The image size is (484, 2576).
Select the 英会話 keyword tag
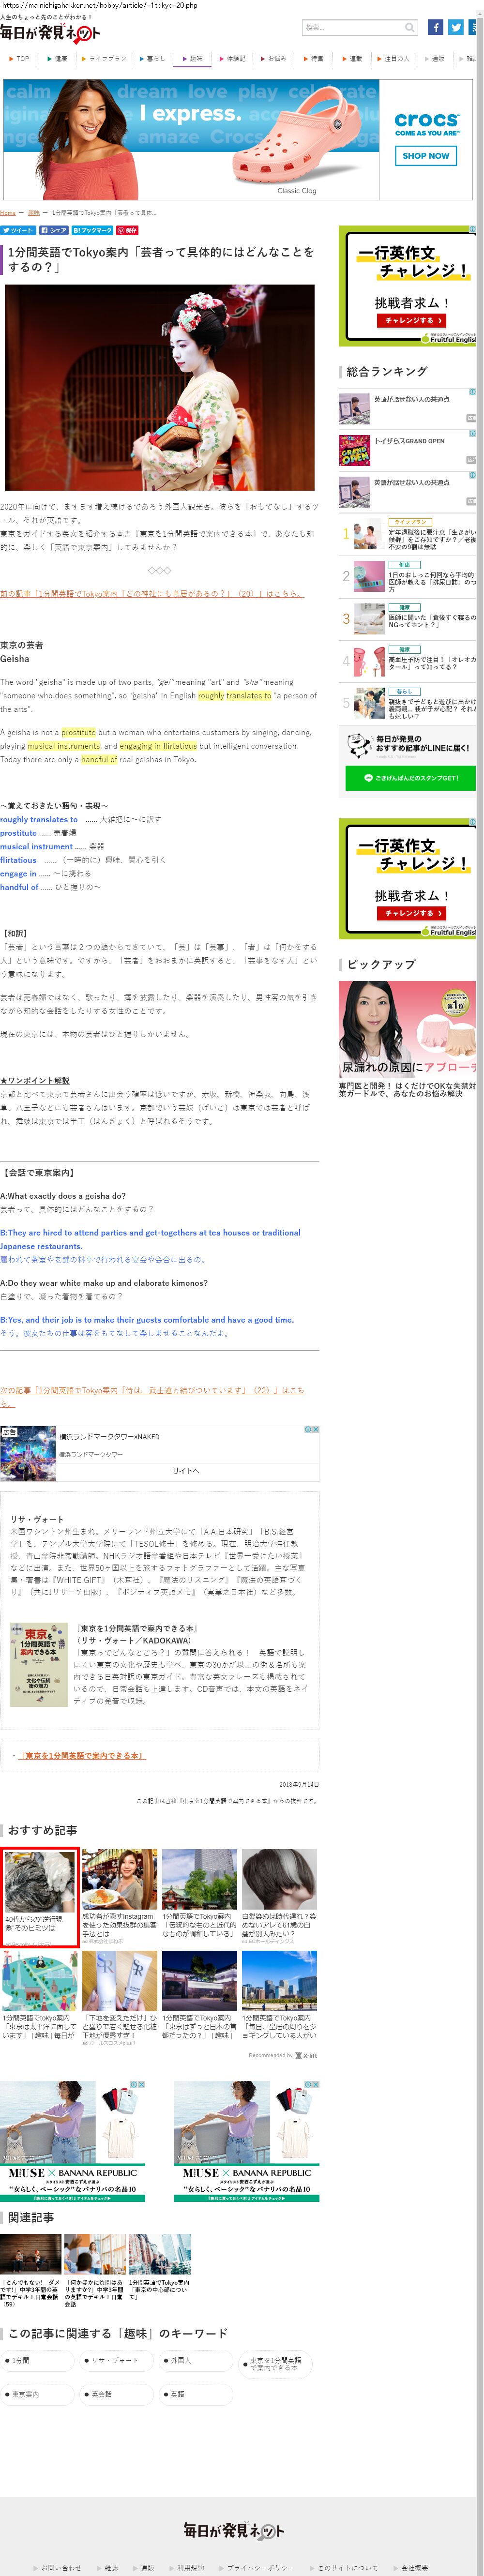coord(117,2394)
